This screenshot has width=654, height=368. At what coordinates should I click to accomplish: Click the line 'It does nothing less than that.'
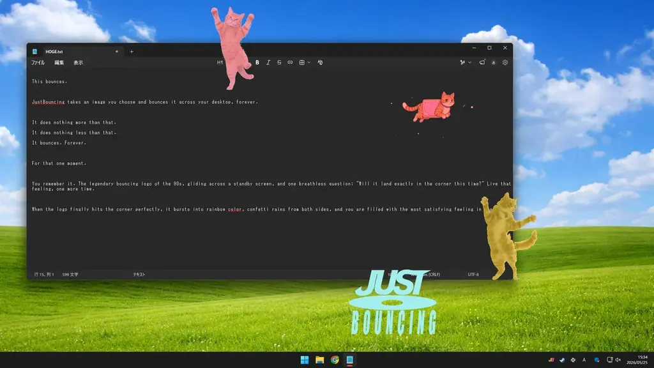tap(74, 133)
